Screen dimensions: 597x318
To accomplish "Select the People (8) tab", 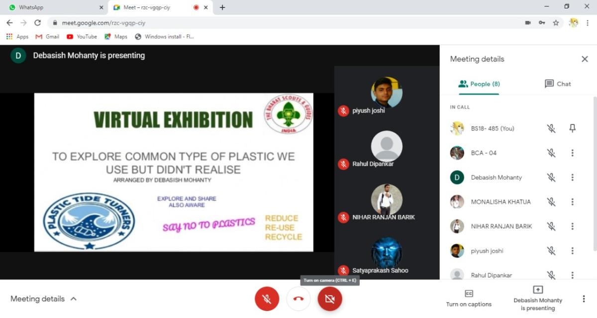I will (x=479, y=84).
